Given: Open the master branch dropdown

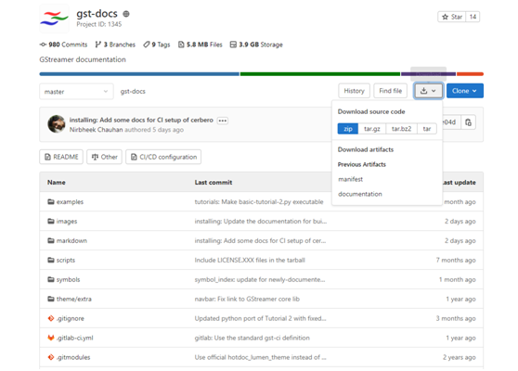Looking at the screenshot, I should 76,92.
